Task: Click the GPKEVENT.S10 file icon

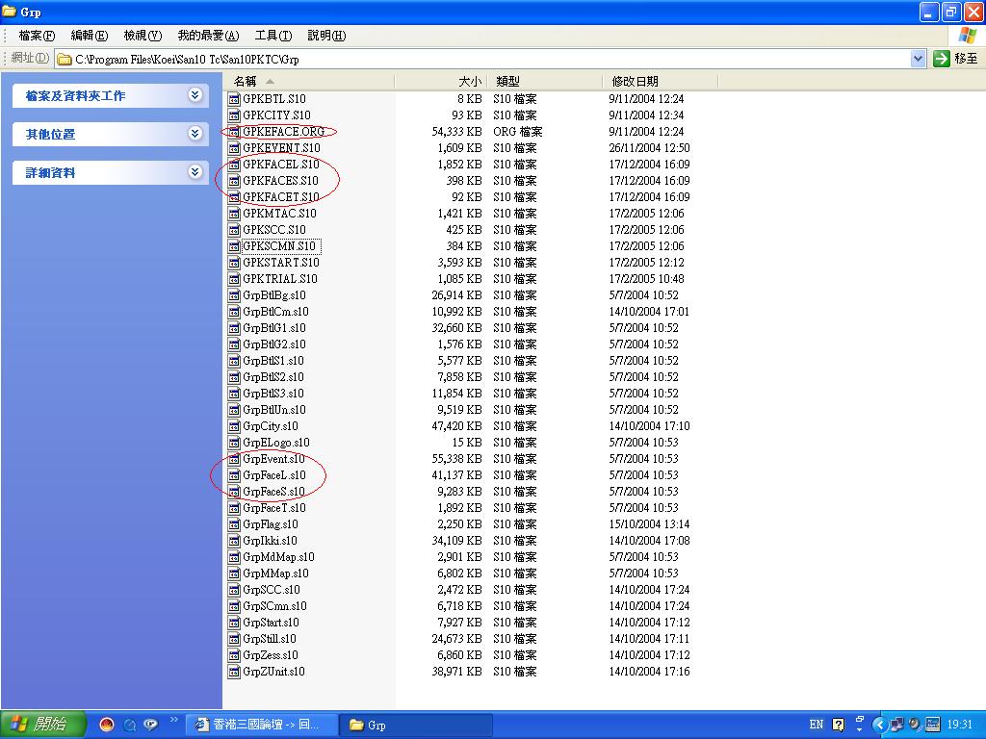Action: click(234, 147)
